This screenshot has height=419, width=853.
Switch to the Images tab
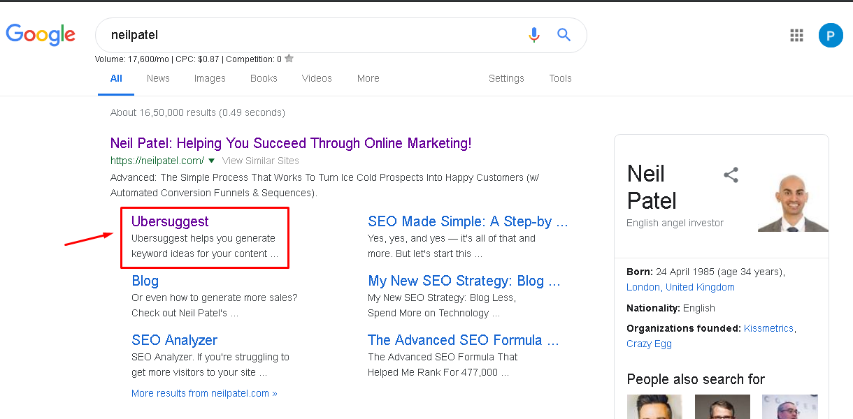210,78
